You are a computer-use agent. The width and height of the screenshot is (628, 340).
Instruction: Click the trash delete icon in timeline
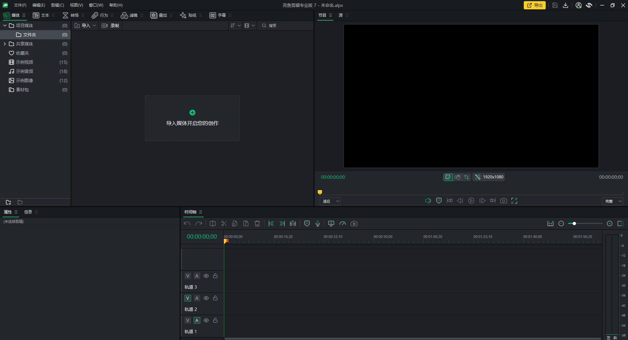pos(257,224)
